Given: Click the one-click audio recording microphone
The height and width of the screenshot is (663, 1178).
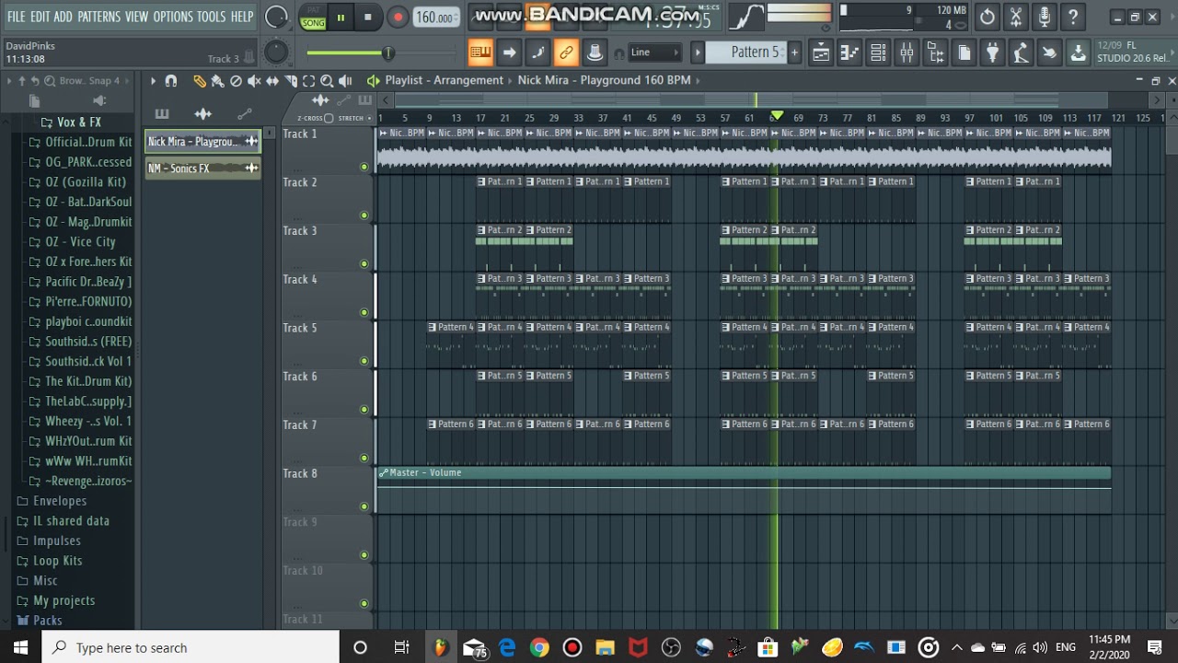Looking at the screenshot, I should 1044,17.
